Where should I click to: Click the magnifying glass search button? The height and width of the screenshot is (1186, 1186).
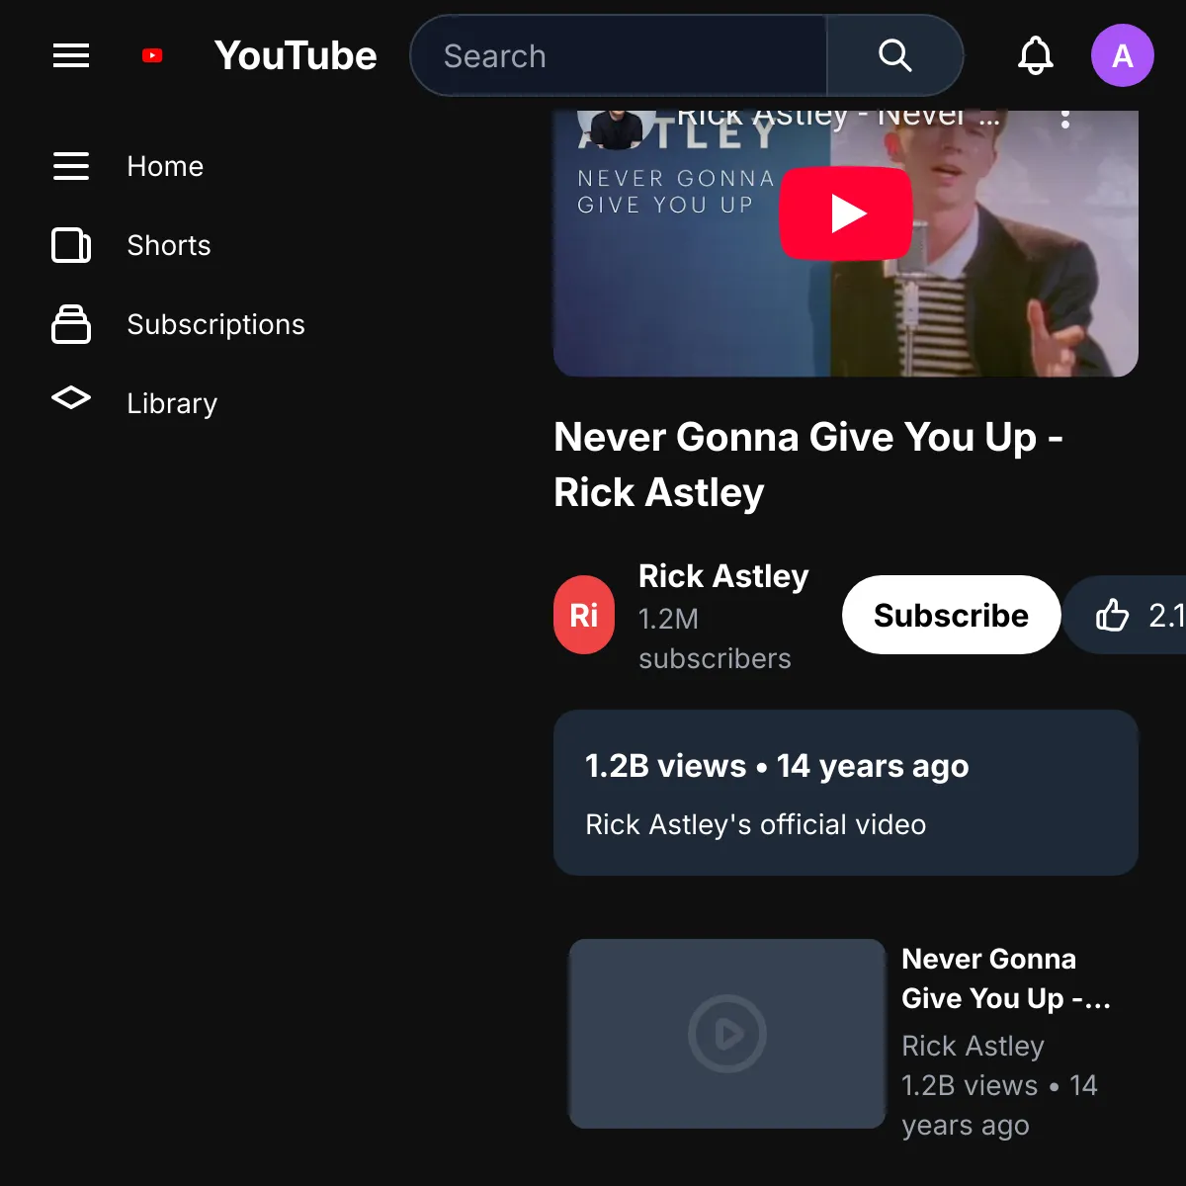click(894, 55)
